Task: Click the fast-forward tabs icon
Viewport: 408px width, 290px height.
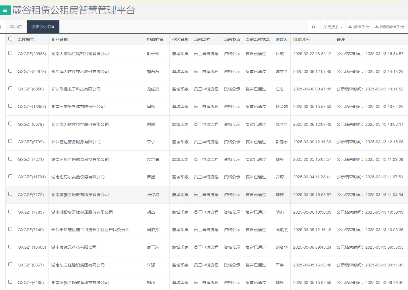Action: click(314, 27)
